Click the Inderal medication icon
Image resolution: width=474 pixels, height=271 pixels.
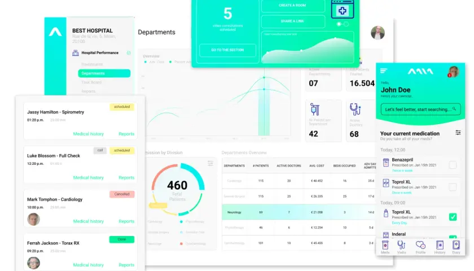(x=386, y=235)
